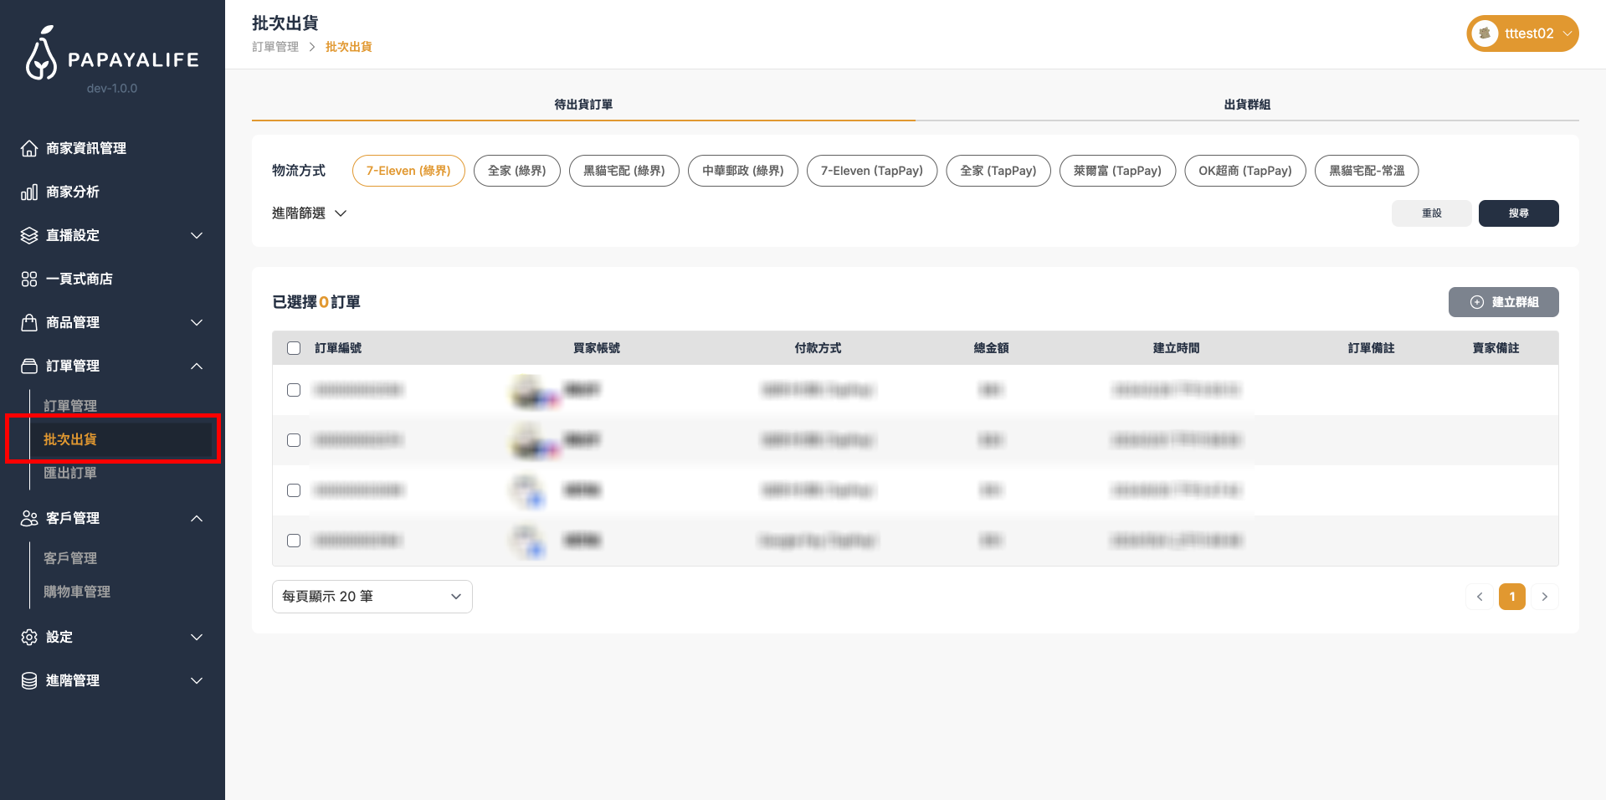Viewport: 1606px width, 800px height.
Task: Click the 一頁式商店 grid icon
Action: point(29,279)
